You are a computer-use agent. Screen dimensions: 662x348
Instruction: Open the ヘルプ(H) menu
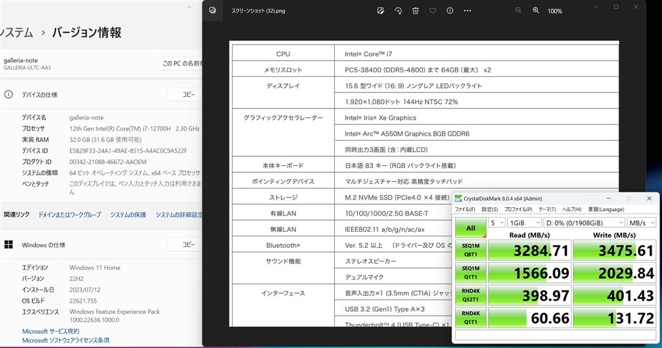tap(571, 209)
